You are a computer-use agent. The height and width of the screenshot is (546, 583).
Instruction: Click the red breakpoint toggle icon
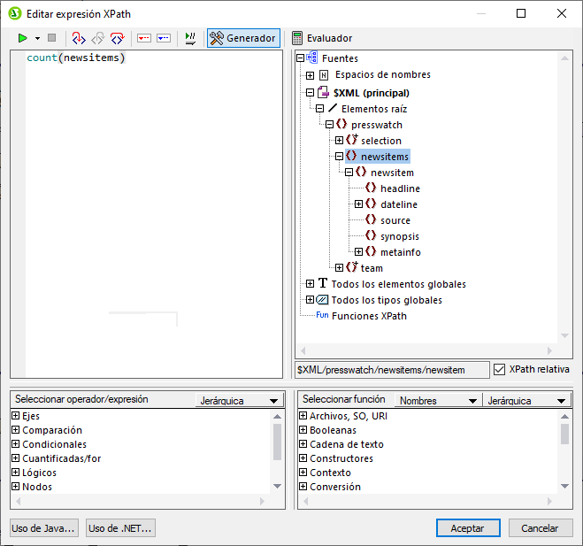pyautogui.click(x=144, y=38)
